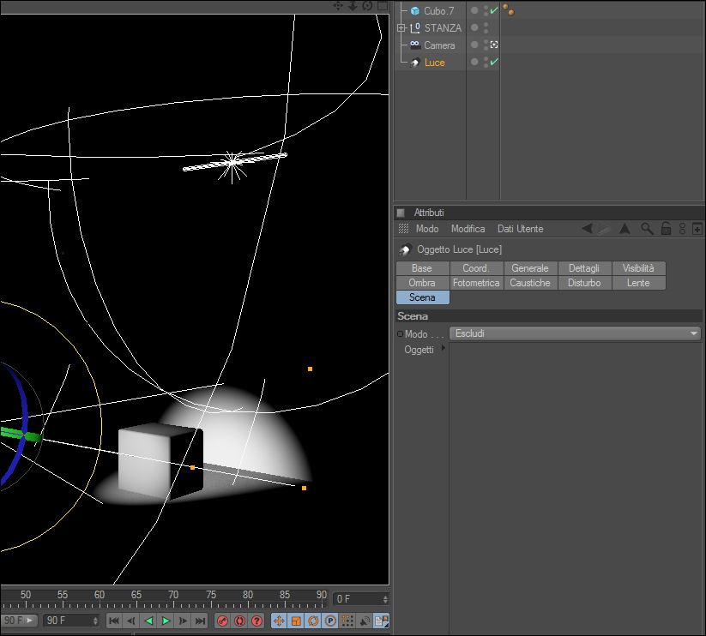Click the search magnifier in Attributi panel
The image size is (706, 636).
(647, 229)
